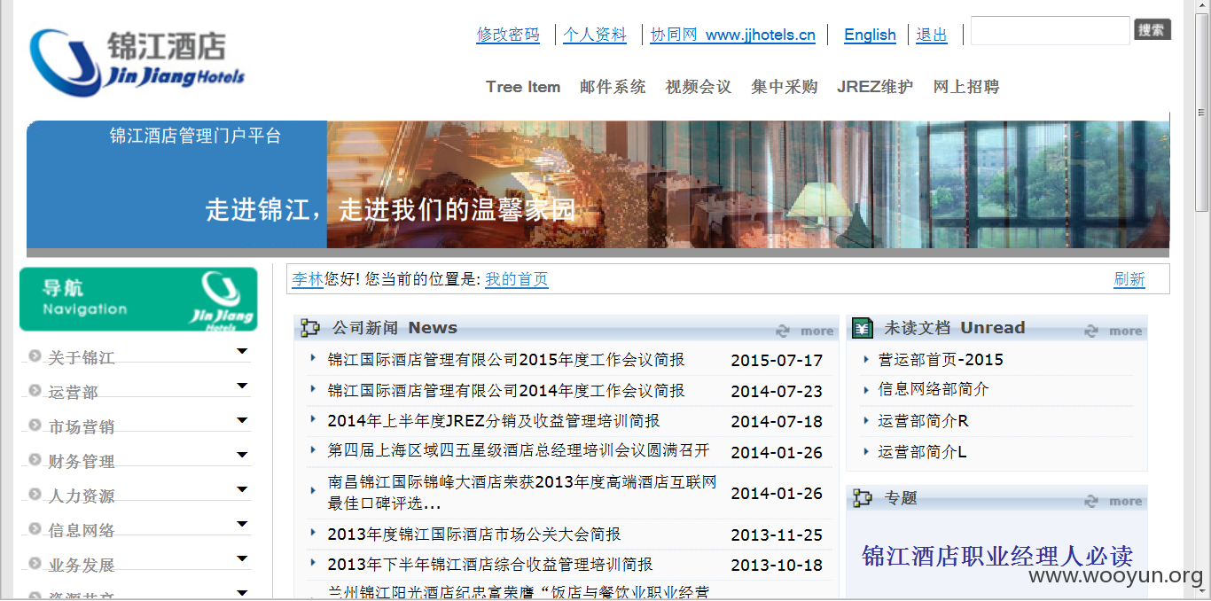Click 锦江酒店职业经理人必读 banner
The image size is (1211, 601).
pyautogui.click(x=997, y=556)
